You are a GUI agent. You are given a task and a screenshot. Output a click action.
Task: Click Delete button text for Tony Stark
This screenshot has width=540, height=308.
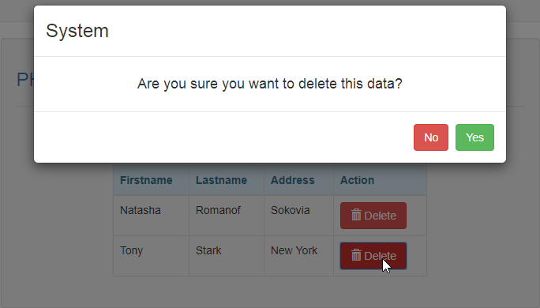click(x=381, y=256)
